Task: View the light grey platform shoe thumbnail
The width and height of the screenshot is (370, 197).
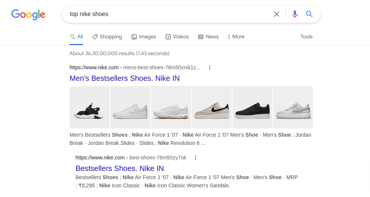Action: coord(293,107)
